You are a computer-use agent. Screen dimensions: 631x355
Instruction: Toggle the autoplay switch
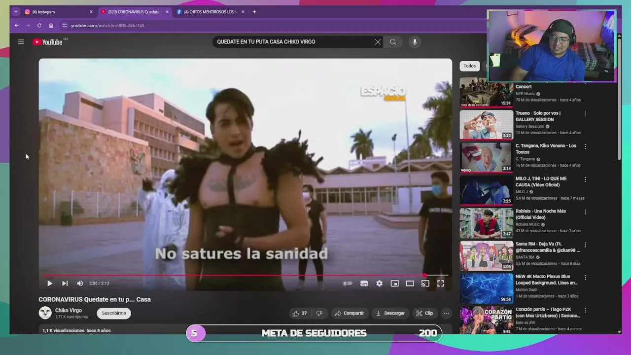pyautogui.click(x=348, y=284)
